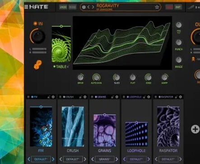Open the preset browser globe icon
This screenshot has width=200, height=164.
point(84,7)
